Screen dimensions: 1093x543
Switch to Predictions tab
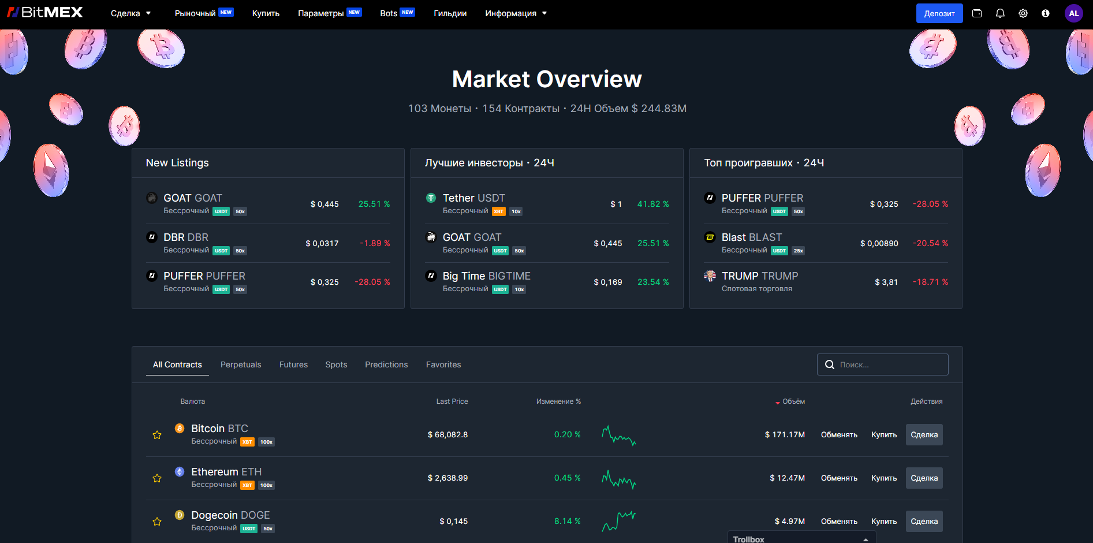click(386, 365)
